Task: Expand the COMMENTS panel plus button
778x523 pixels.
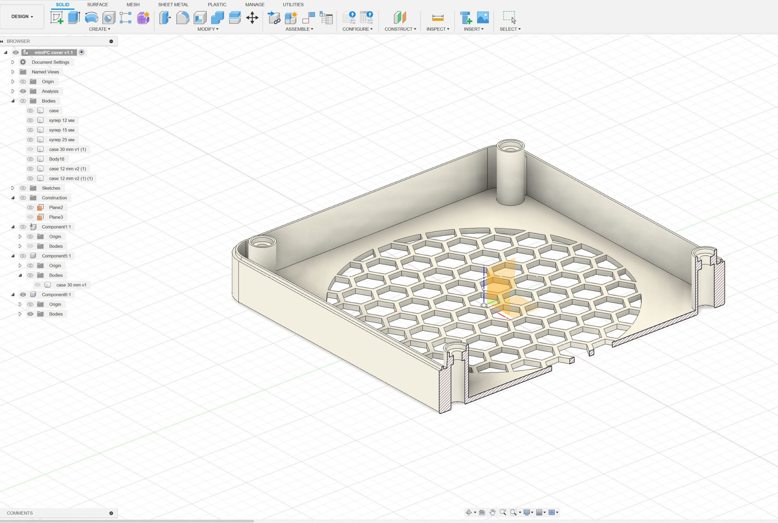Action: (111, 513)
